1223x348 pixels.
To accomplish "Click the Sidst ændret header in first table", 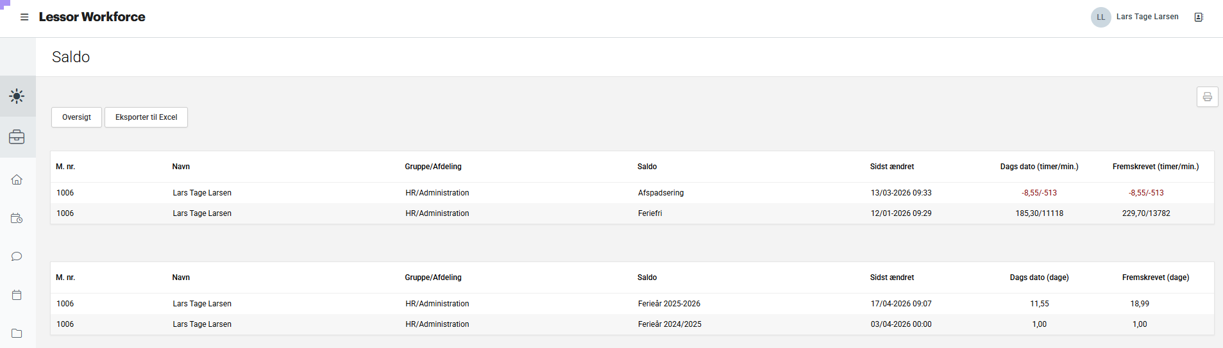I will (891, 167).
